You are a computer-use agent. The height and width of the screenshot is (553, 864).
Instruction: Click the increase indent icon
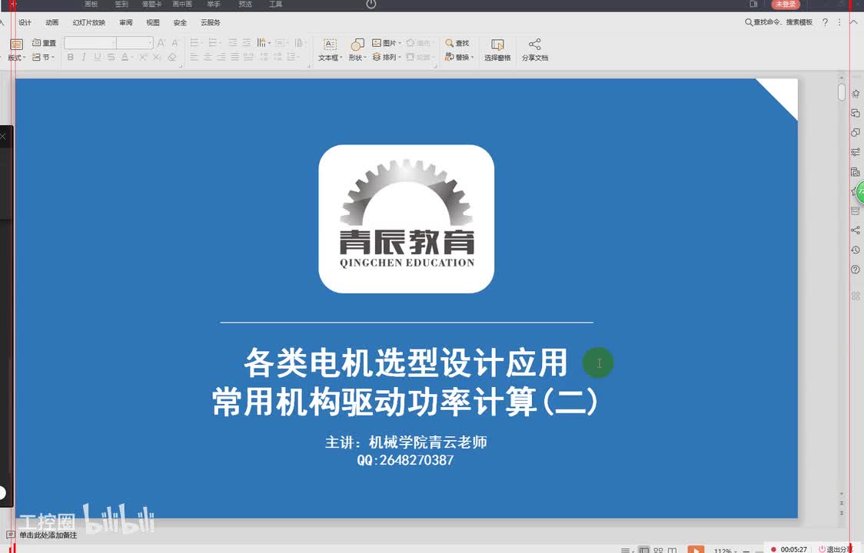(246, 43)
